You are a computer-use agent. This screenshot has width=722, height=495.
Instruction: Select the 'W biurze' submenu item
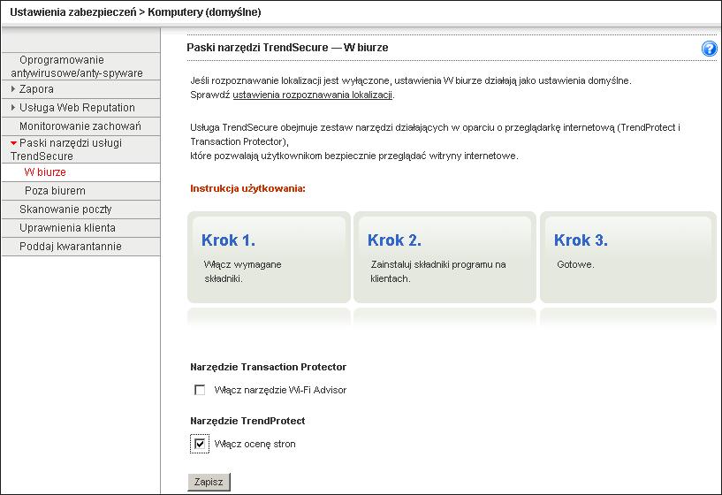81,172
